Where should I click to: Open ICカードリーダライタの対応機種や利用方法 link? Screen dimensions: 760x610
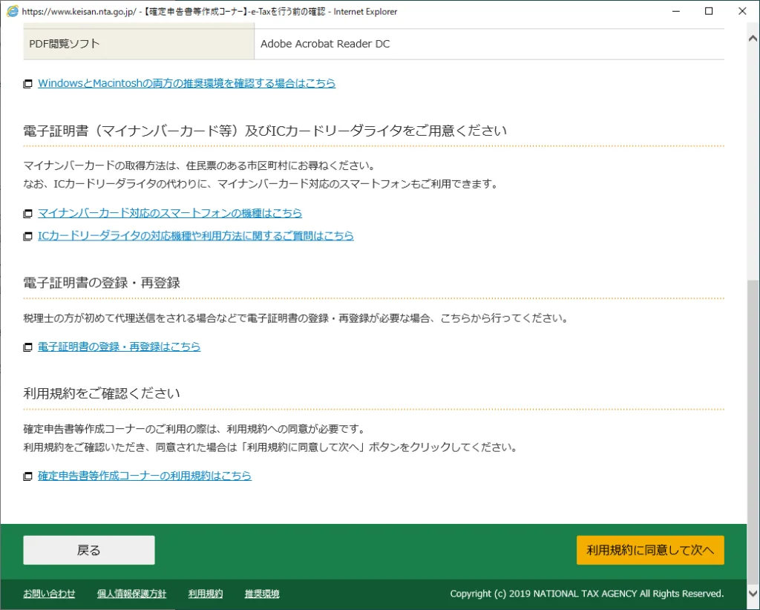pos(196,236)
